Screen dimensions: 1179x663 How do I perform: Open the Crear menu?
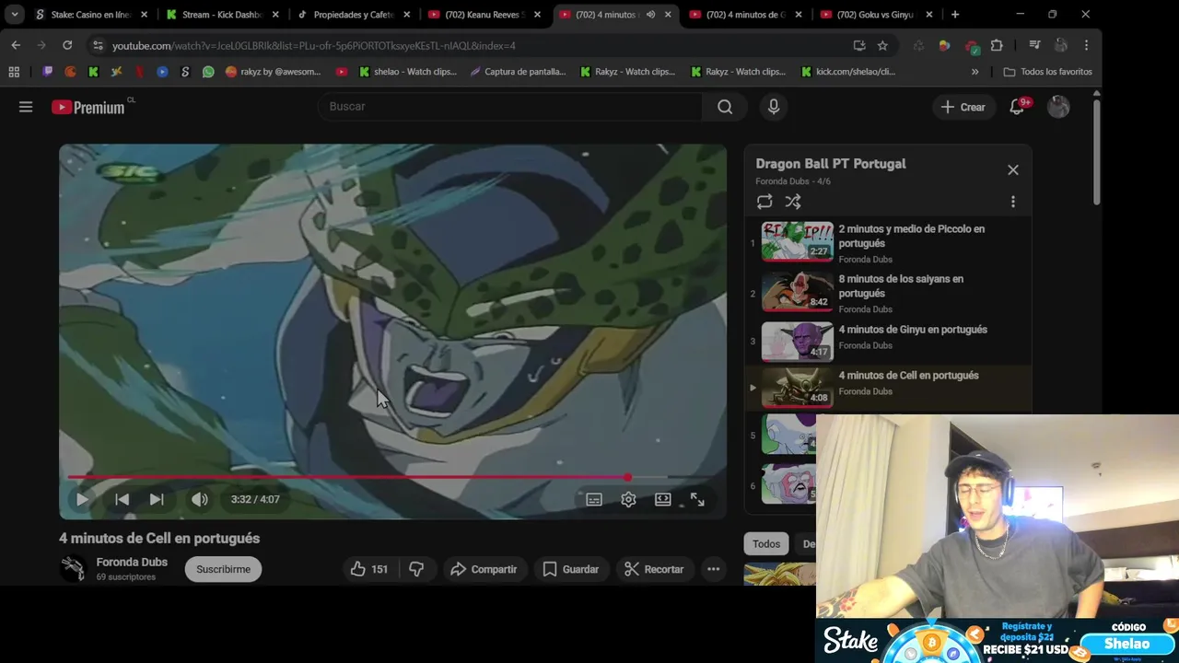(x=963, y=107)
